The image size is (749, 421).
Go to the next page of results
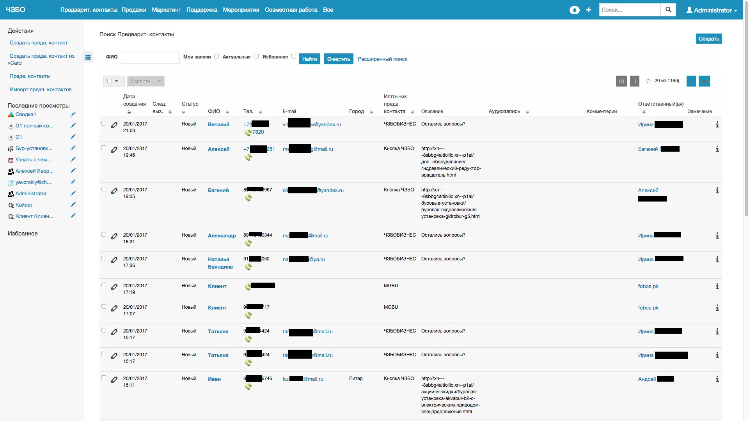[691, 81]
